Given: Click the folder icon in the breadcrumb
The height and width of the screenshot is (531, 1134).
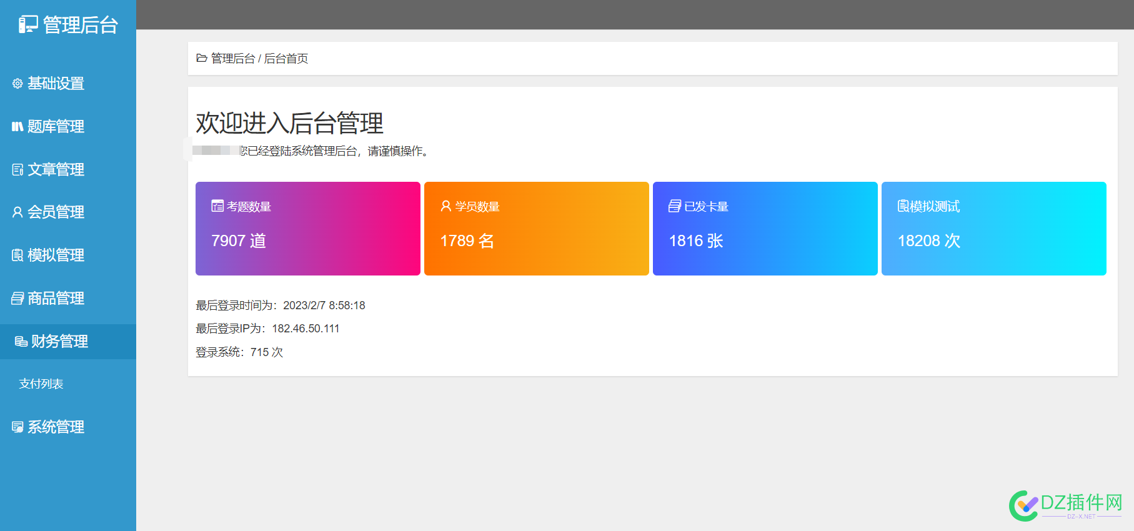Looking at the screenshot, I should 202,58.
